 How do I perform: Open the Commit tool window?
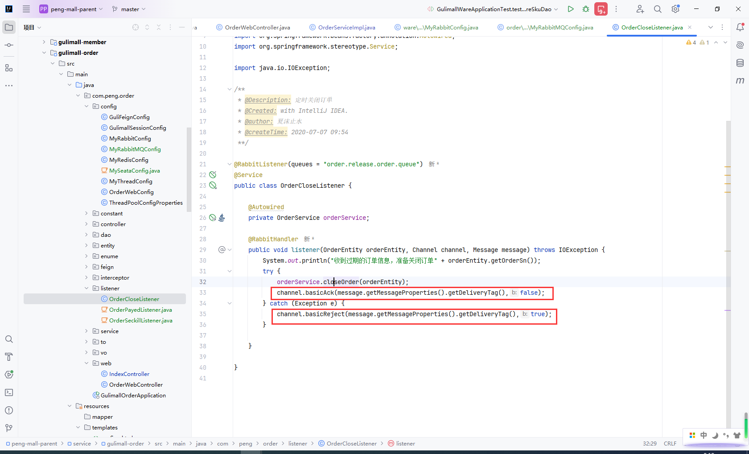[9, 45]
